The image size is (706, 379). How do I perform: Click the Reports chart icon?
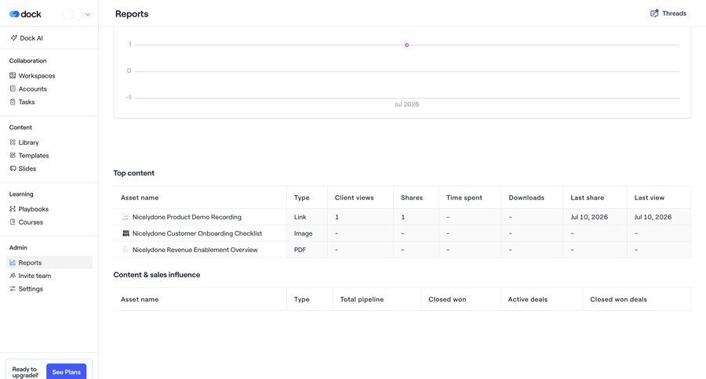tap(13, 262)
